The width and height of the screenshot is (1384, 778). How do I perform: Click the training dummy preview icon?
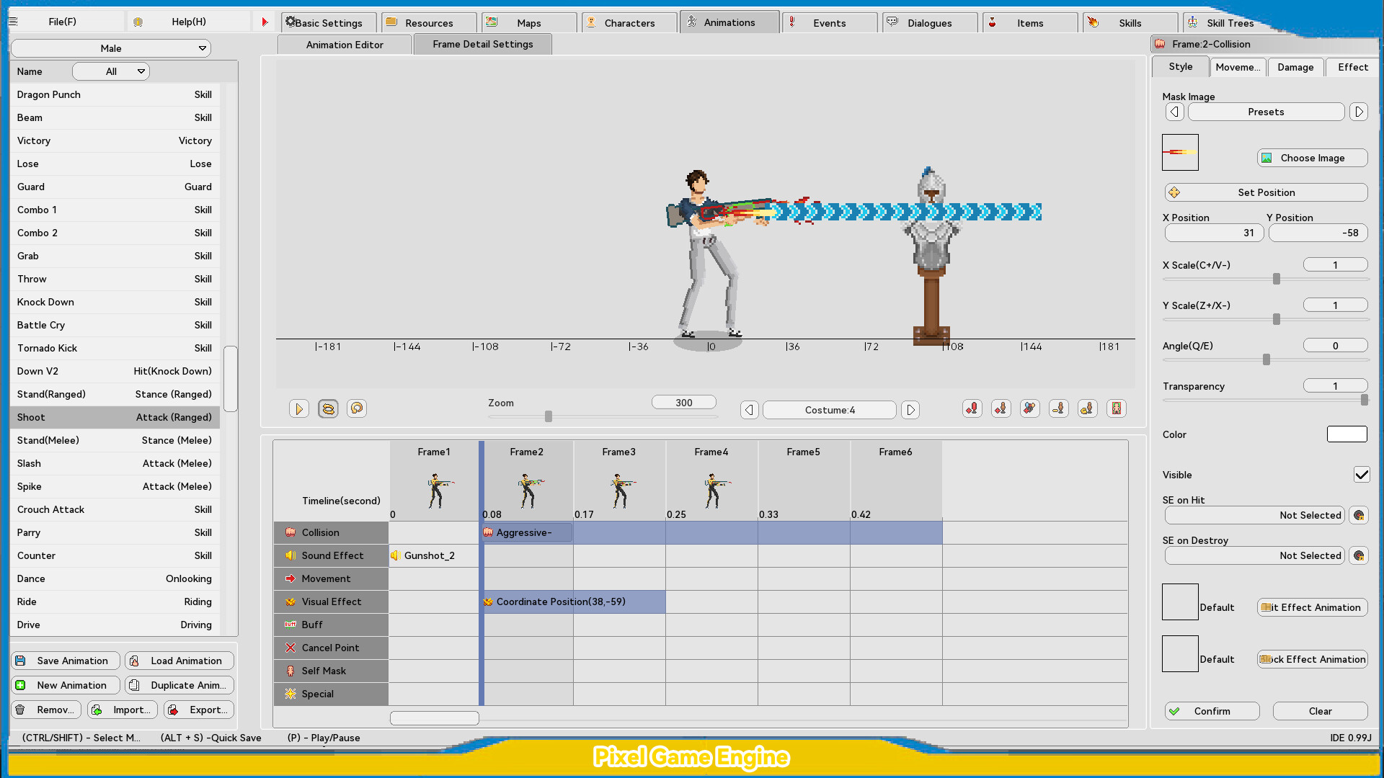coord(1001,408)
